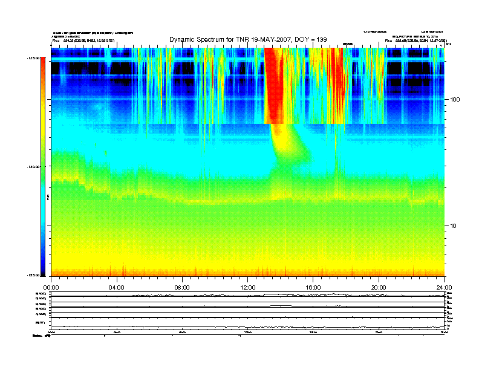Click the 04:00 time axis label
This screenshot has height=370, width=479.
click(x=117, y=288)
